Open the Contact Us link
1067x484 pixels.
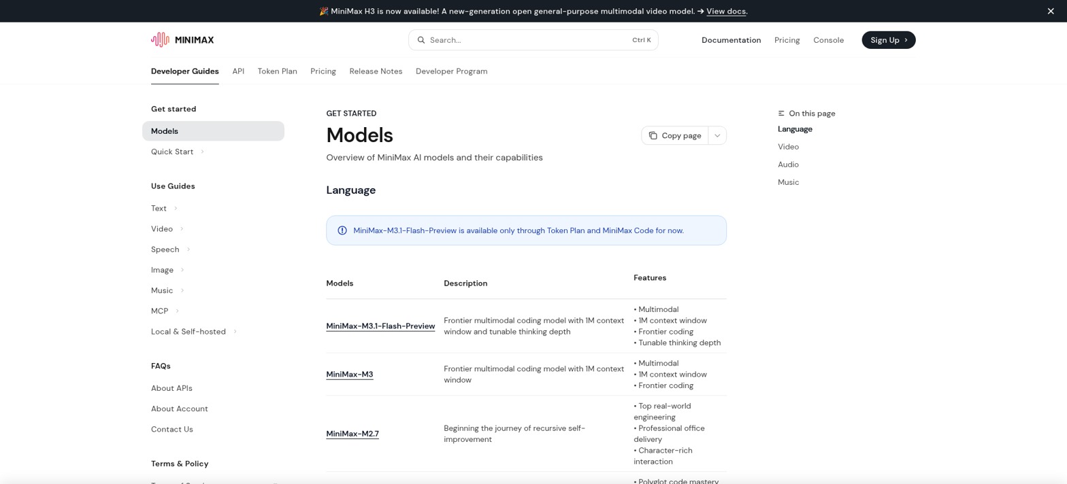(172, 429)
